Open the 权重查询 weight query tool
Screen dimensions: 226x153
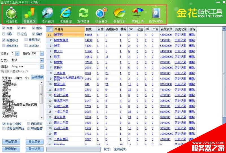point(101,15)
